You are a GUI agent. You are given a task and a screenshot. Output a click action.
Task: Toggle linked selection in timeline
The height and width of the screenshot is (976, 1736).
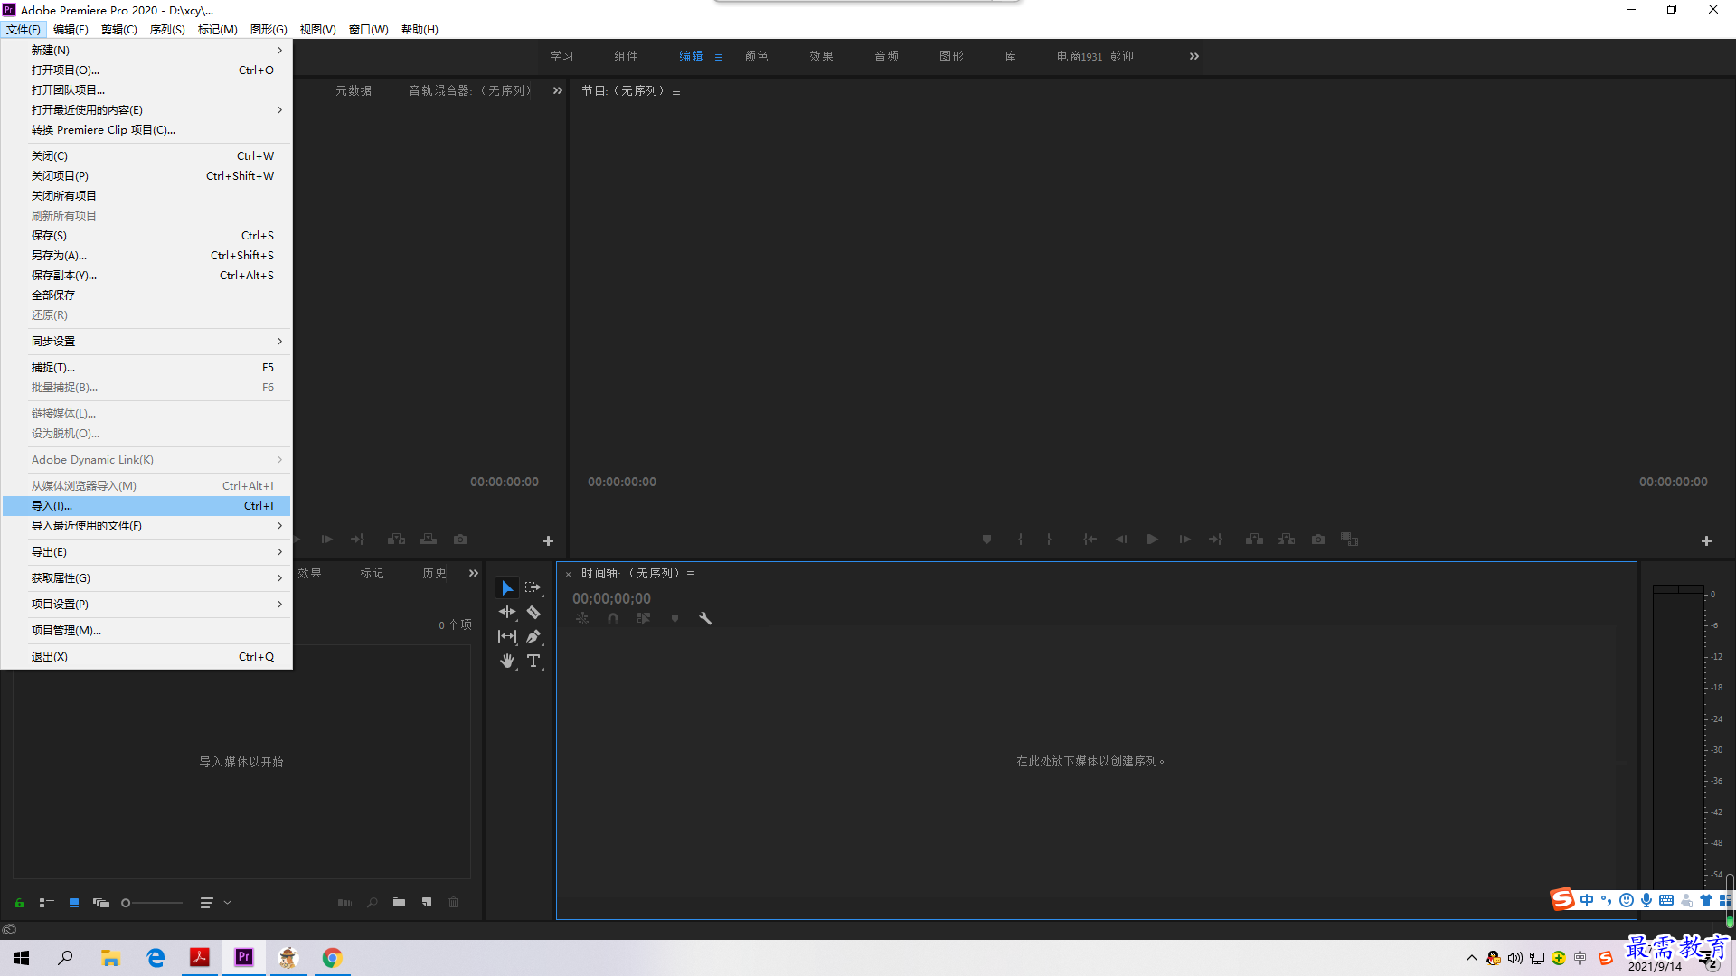644,619
